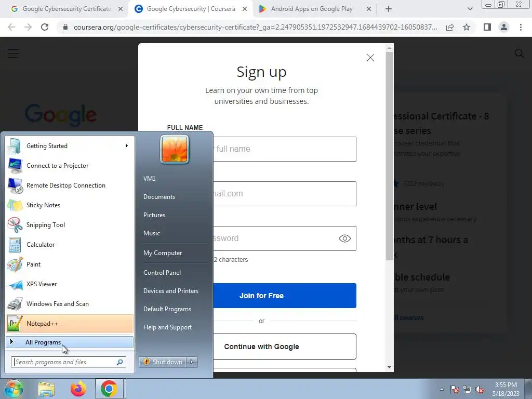Screen dimensions: 532x399
Task: Open Documents from Start menu
Action: click(x=159, y=197)
